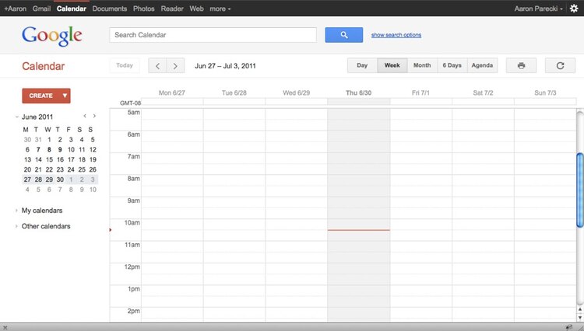Open Web from top bar

pos(196,9)
